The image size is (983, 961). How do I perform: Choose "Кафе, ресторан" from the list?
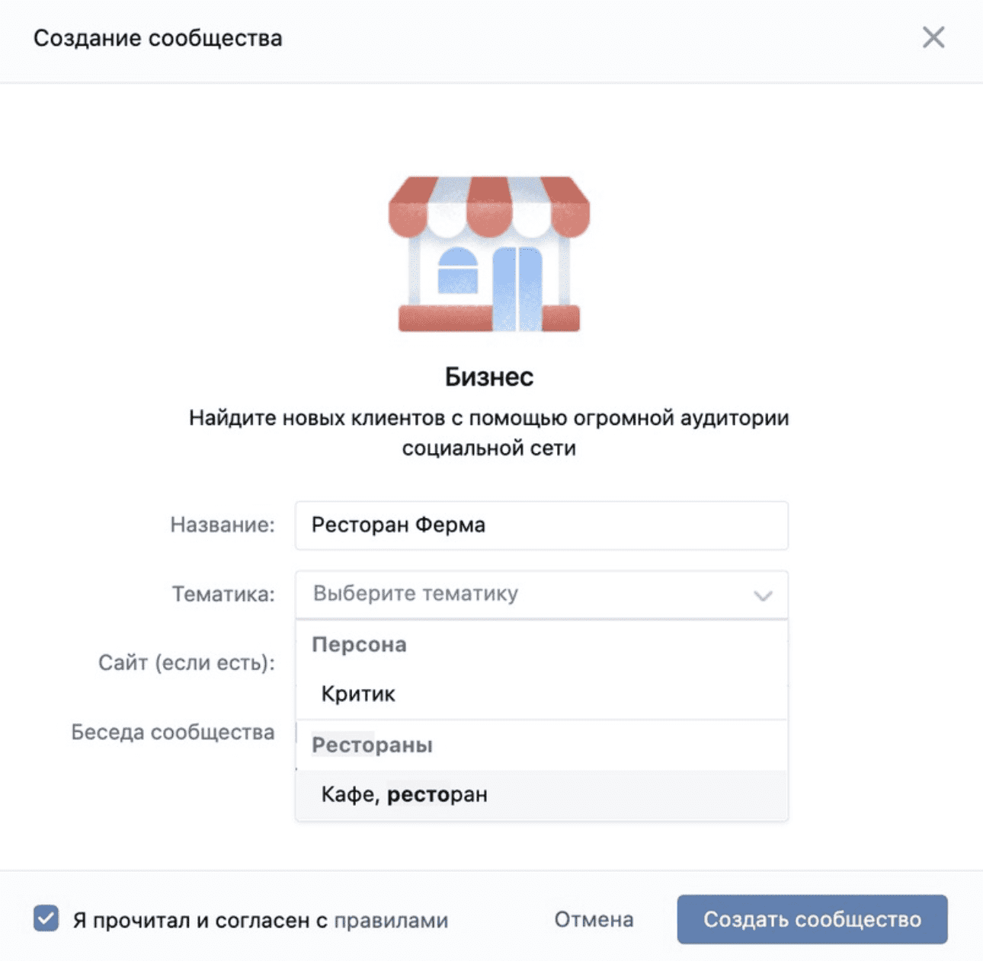coord(404,794)
